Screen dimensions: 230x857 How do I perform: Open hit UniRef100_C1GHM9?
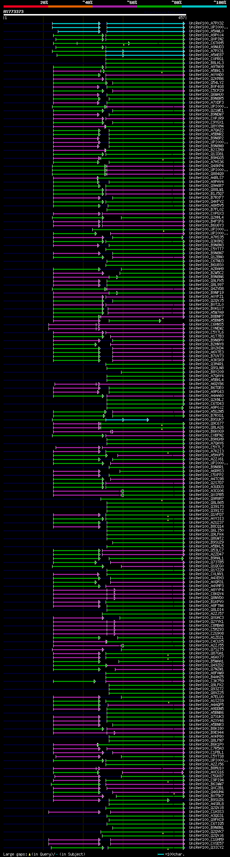[x=206, y=839]
